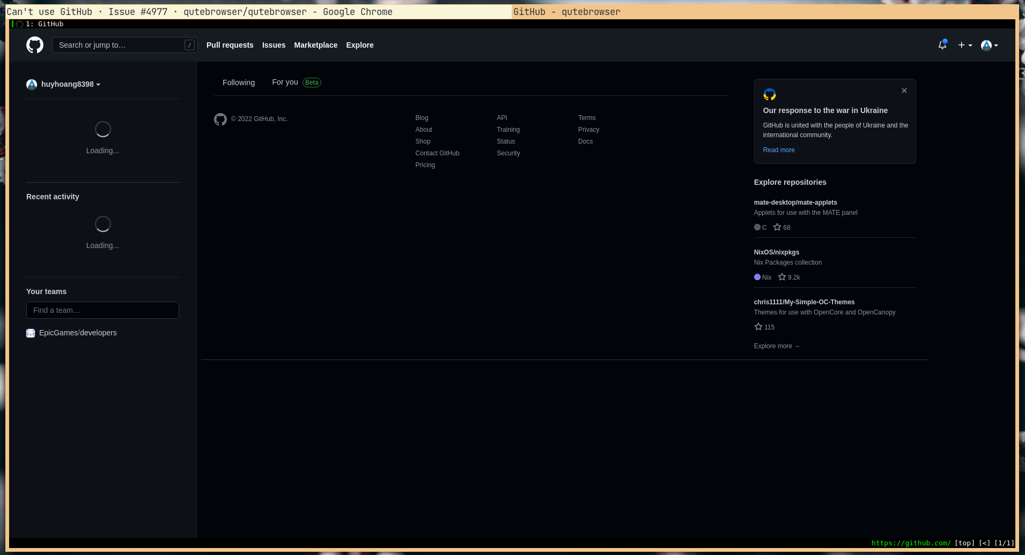Open NixOS/nixpkgs repository

click(x=777, y=252)
